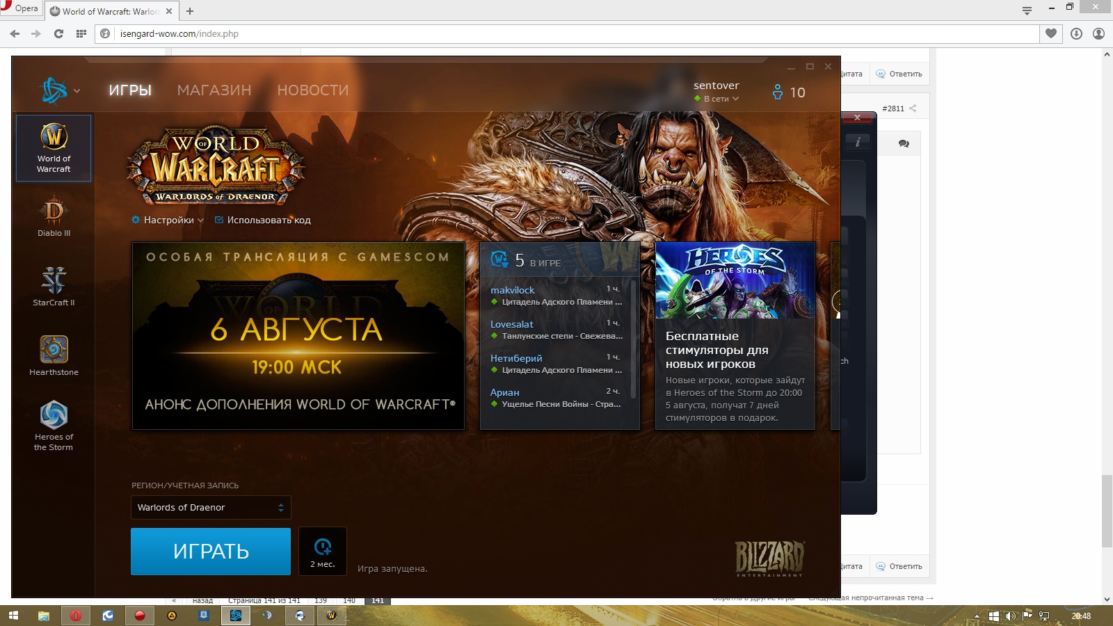1113x626 pixels.
Task: Switch to the Battle.net app in taskbar
Action: click(x=236, y=616)
